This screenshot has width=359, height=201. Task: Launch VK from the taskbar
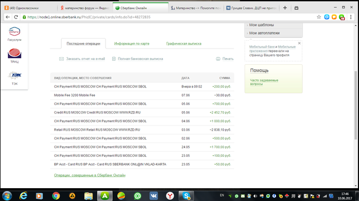click(154, 196)
